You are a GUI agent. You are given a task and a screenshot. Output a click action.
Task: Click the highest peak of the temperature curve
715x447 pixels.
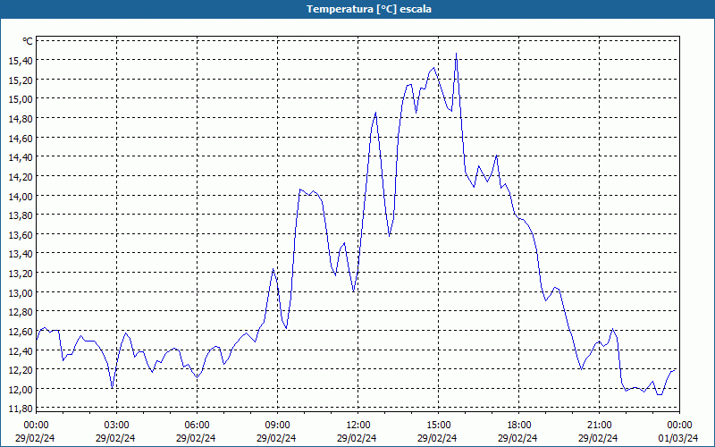pyautogui.click(x=456, y=54)
